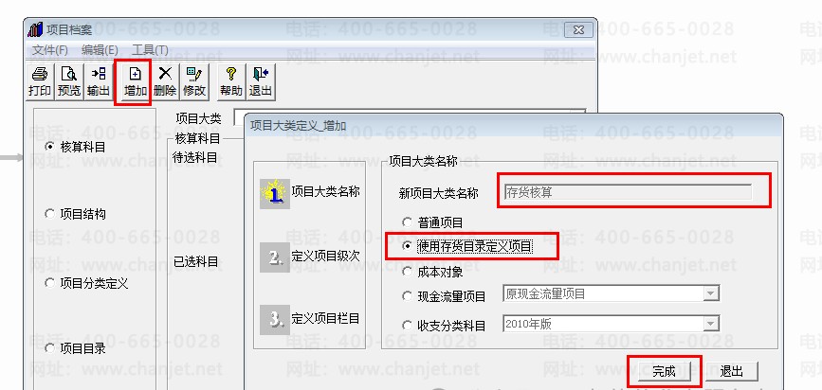This screenshot has height=390, width=822.
Task: Click the 退出 exit toolbar icon
Action: click(261, 82)
